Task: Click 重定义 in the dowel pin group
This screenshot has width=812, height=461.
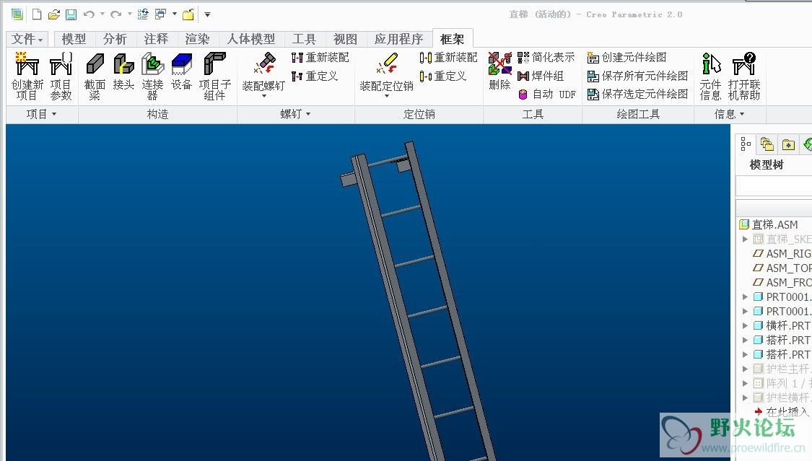Action: 442,76
